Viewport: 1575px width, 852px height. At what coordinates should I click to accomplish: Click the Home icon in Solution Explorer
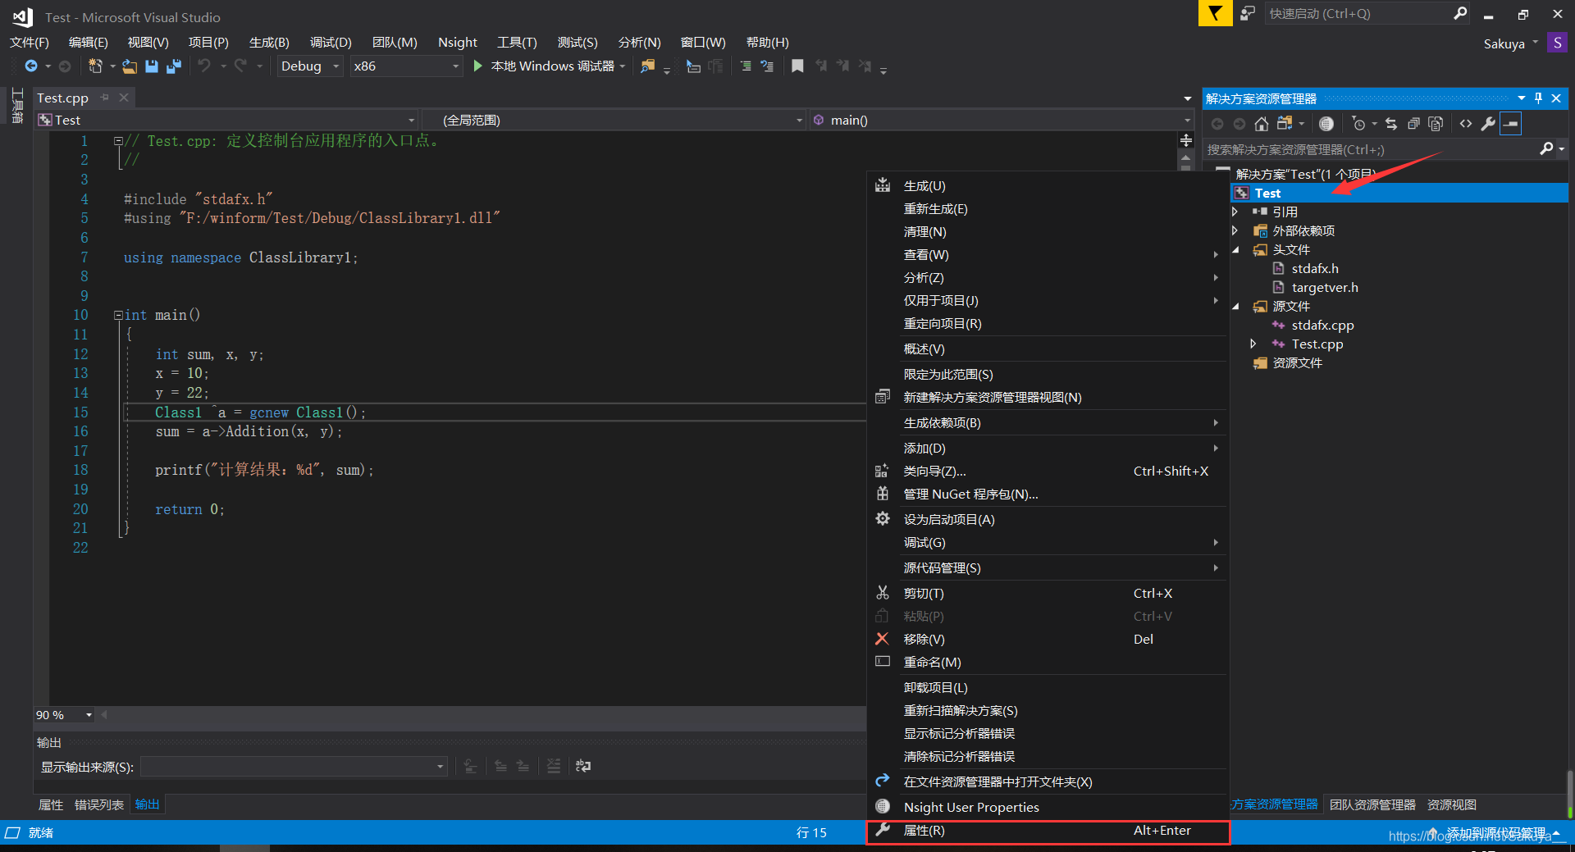pos(1262,124)
